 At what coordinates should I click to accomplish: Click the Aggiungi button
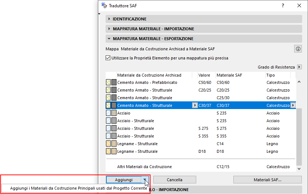coord(124,180)
